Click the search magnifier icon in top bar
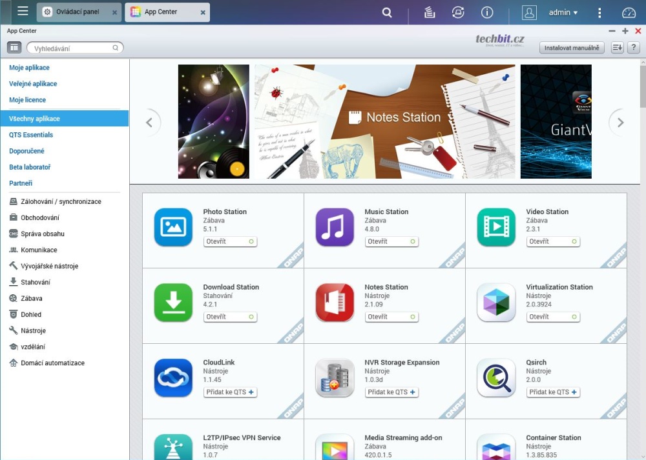 click(x=387, y=12)
